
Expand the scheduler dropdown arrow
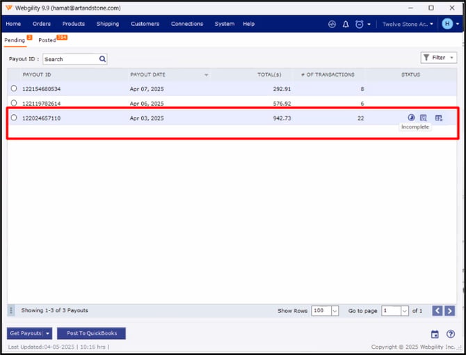coord(369,24)
